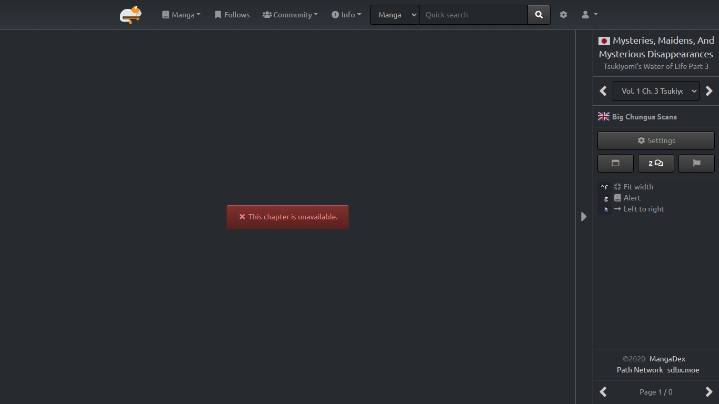Open the Info menu

click(x=346, y=15)
